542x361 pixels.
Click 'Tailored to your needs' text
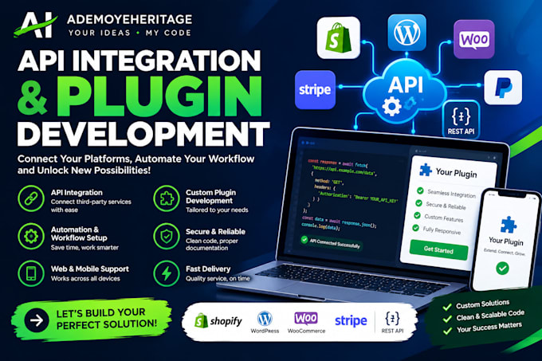click(x=217, y=210)
